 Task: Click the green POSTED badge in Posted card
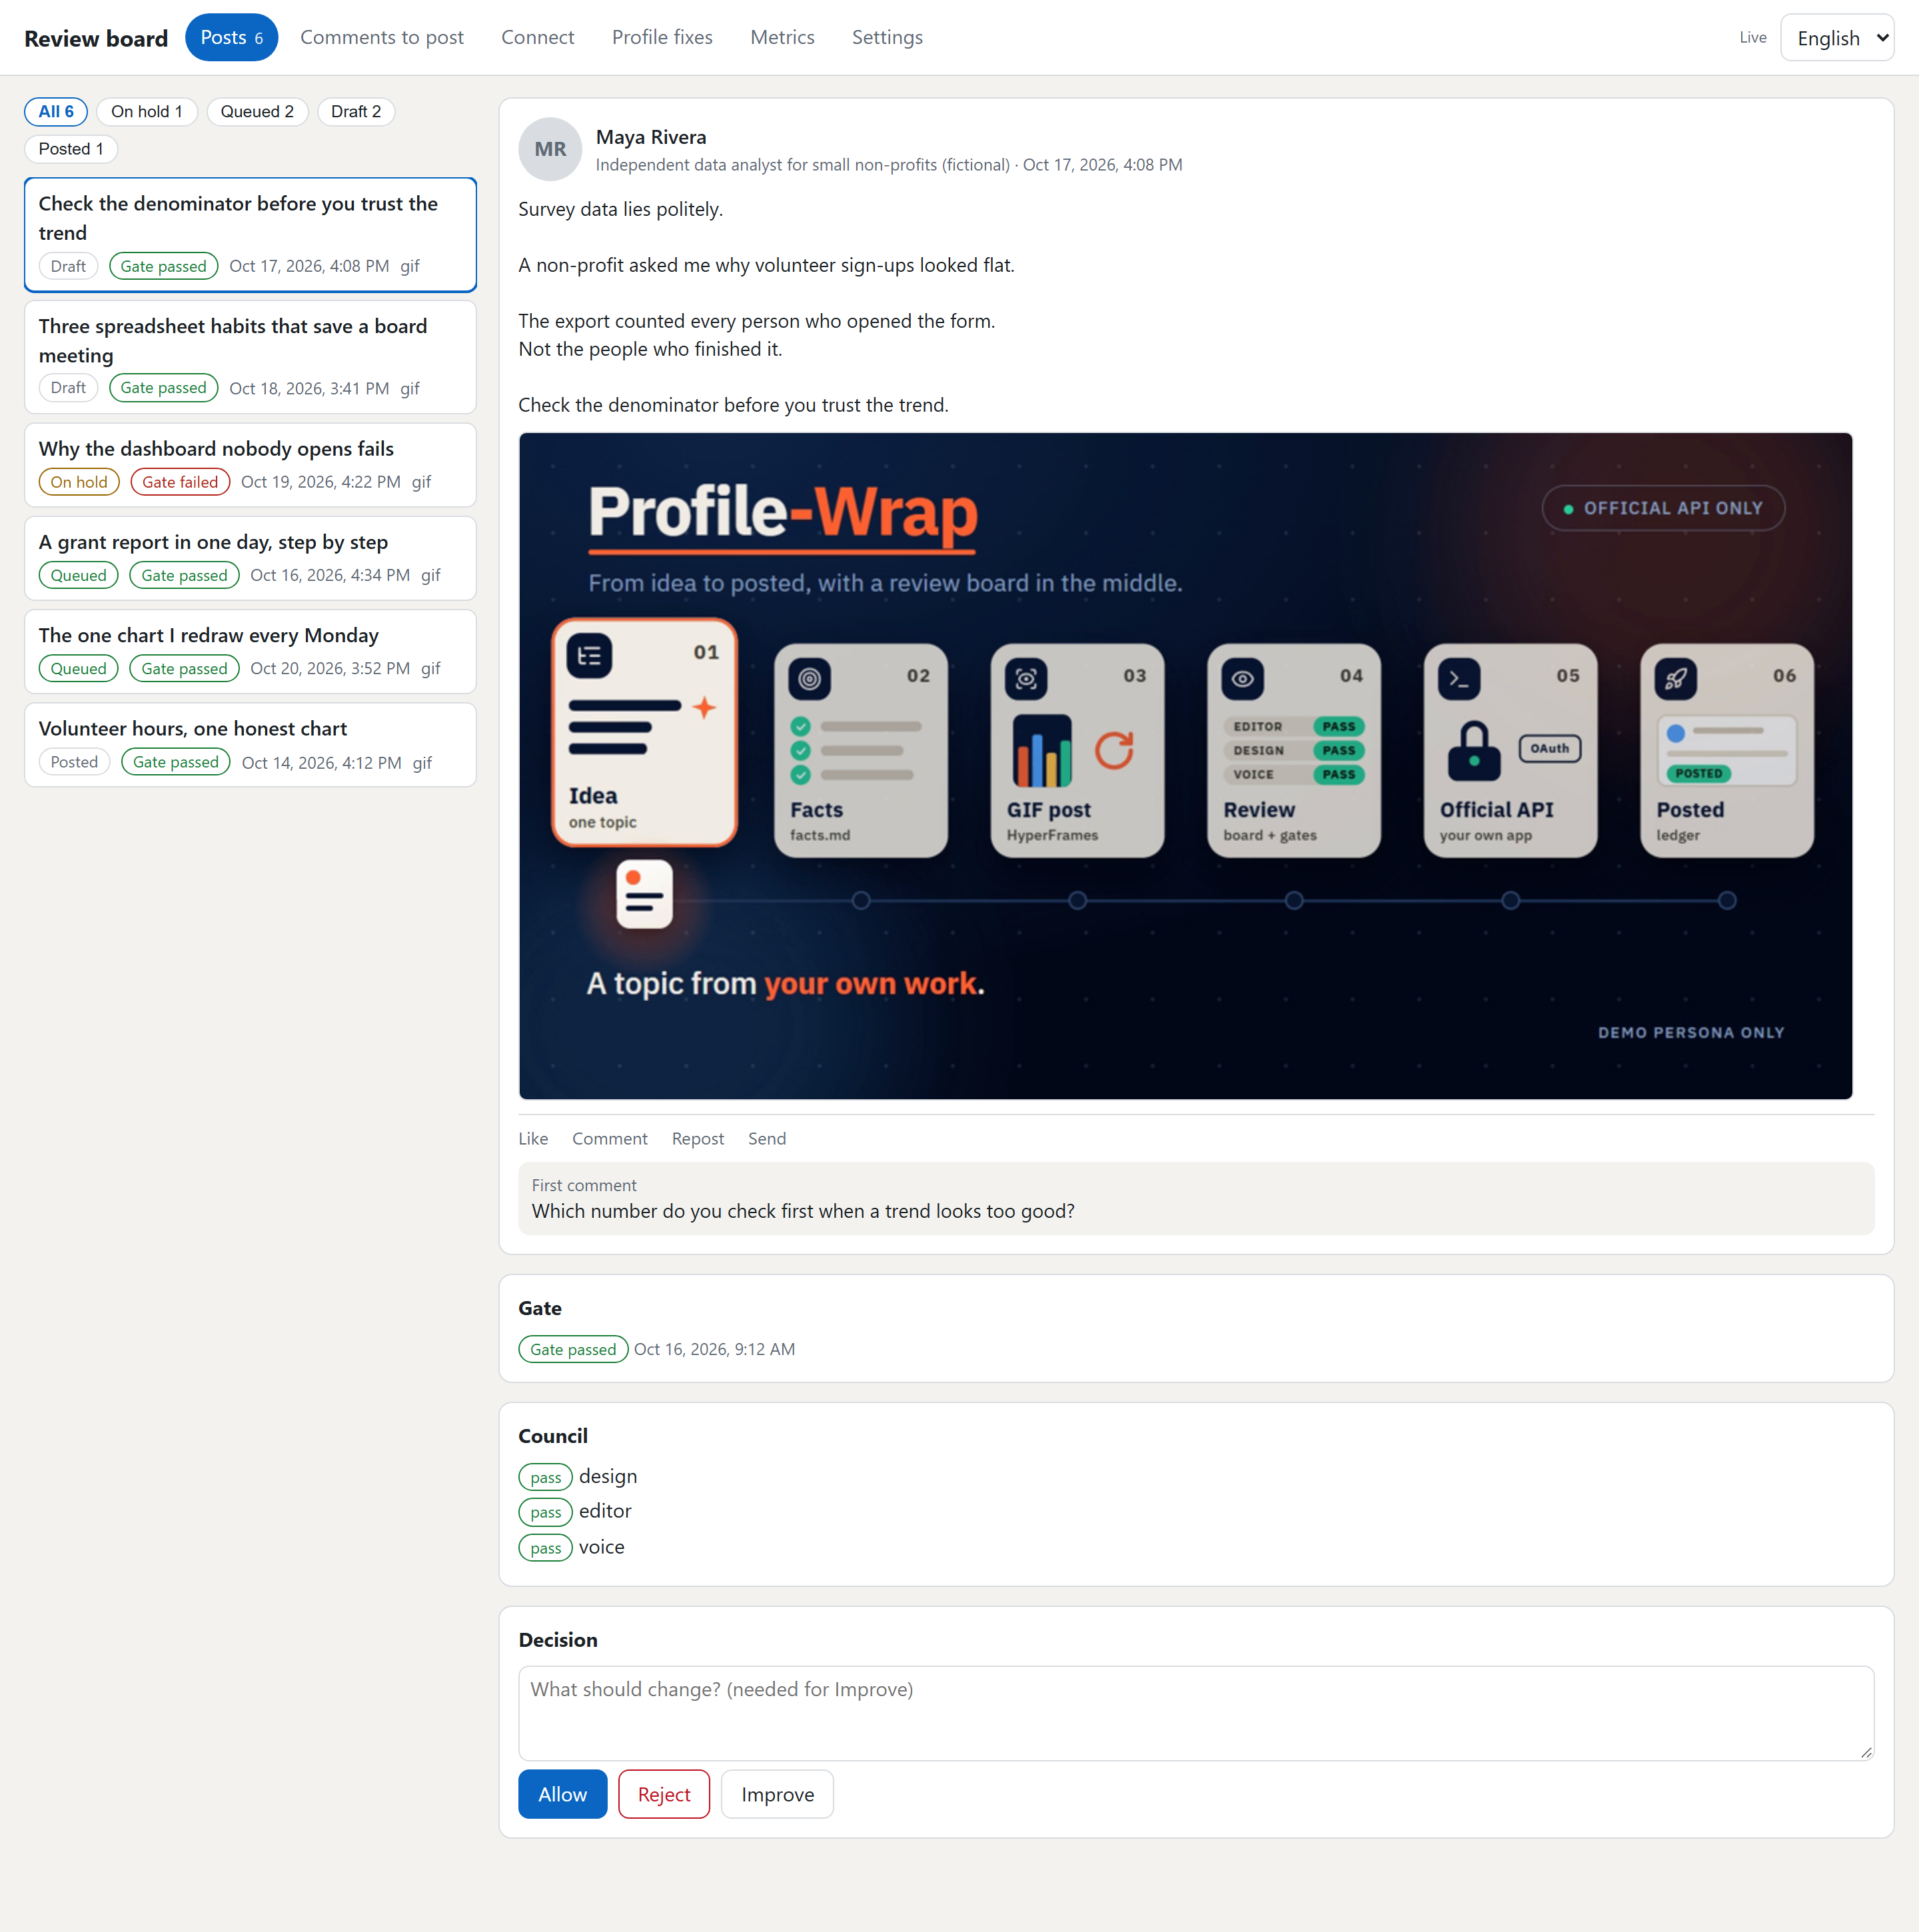pyautogui.click(x=1699, y=773)
